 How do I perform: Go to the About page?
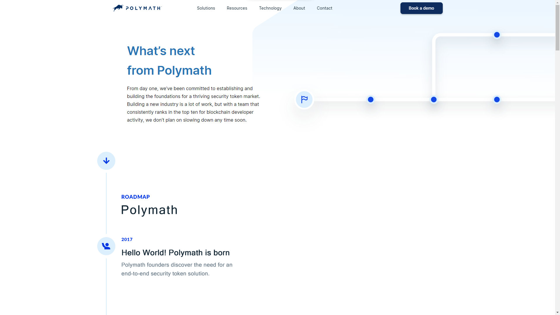(x=299, y=8)
